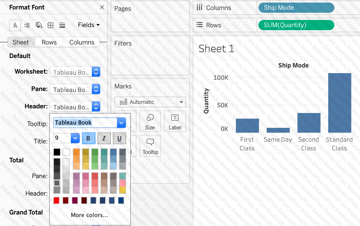Expand the Fields dropdown menu
This screenshot has height=226, width=360.
point(89,25)
